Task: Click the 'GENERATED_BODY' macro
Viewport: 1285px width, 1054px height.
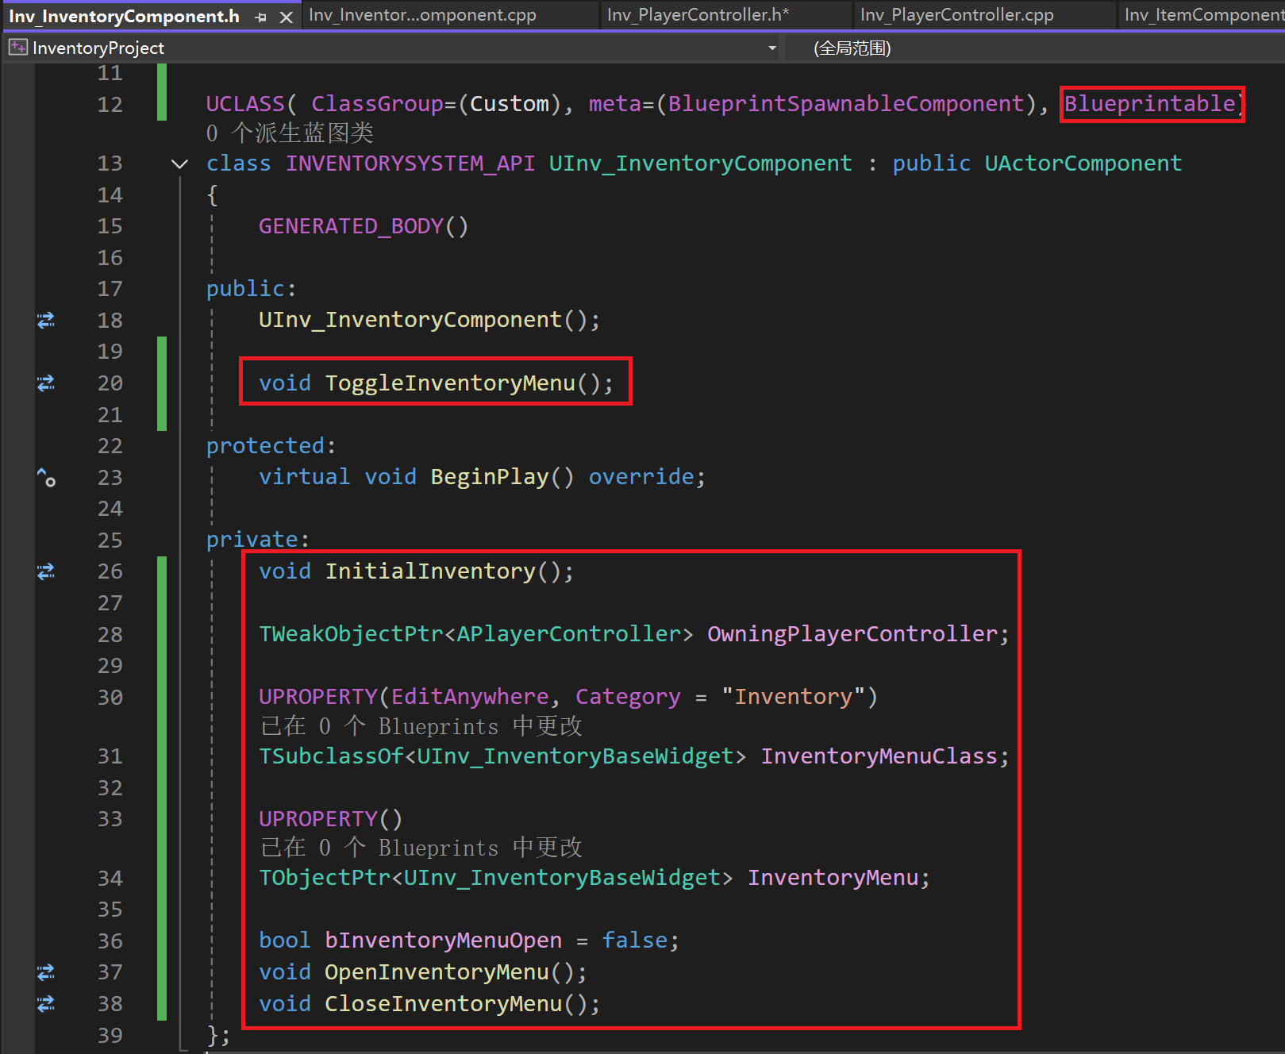Action: point(351,226)
